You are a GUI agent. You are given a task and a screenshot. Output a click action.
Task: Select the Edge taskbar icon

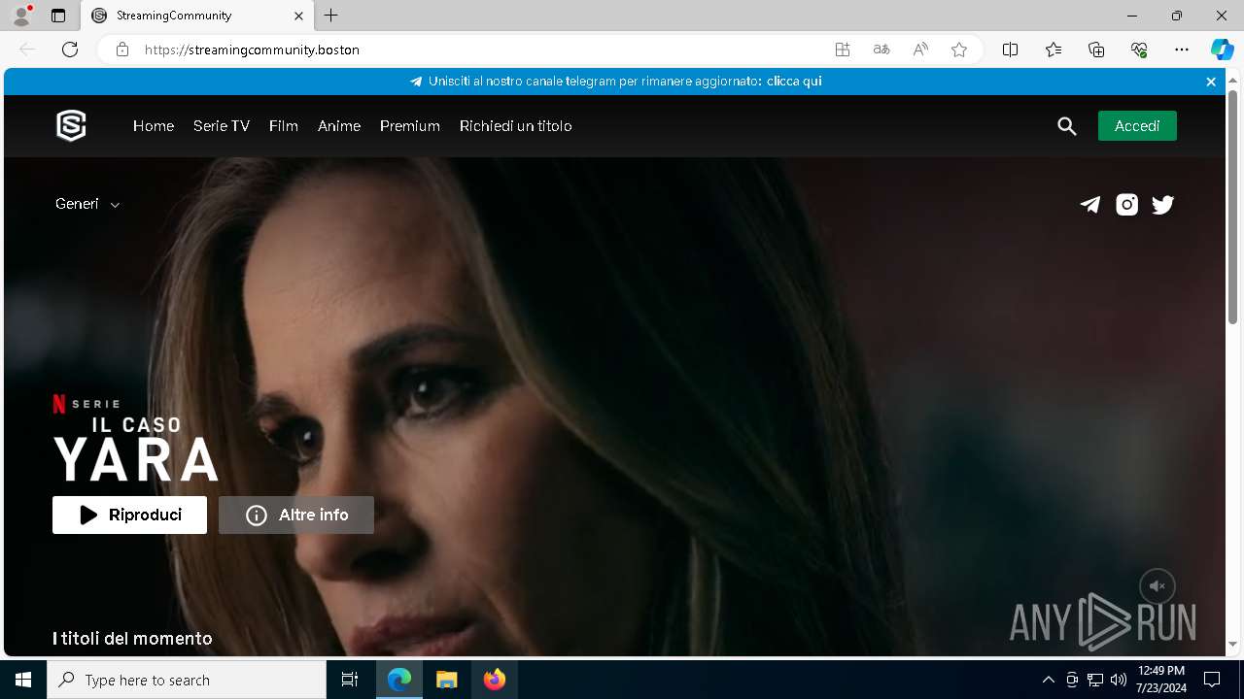pos(399,680)
